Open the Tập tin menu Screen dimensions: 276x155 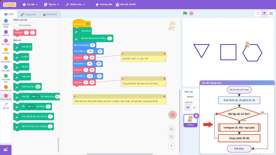(x=52, y=5)
